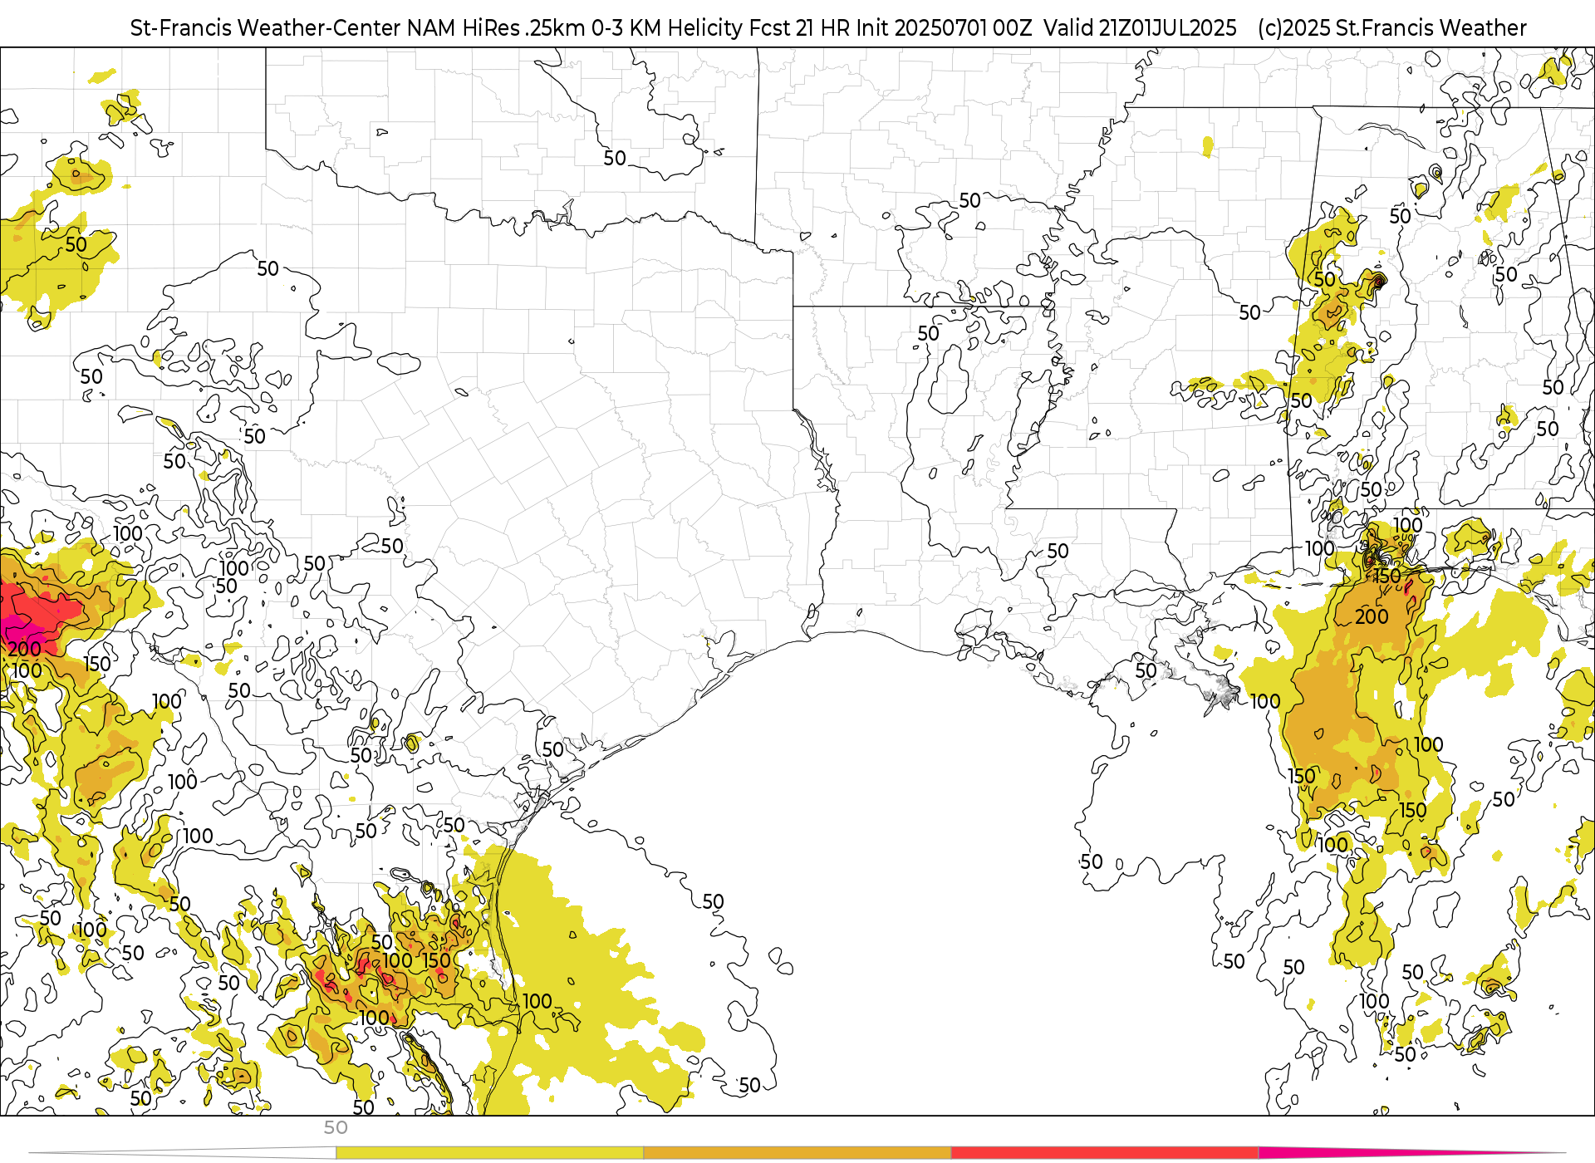Click the 'Init 20250701 00Z' text in title

click(945, 28)
